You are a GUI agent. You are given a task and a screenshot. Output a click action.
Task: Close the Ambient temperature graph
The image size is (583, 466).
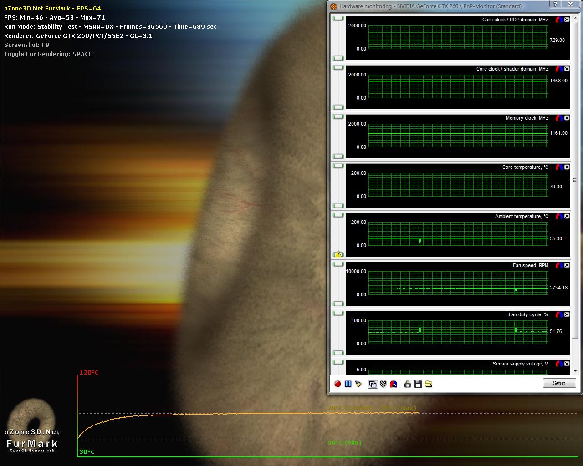coord(567,216)
